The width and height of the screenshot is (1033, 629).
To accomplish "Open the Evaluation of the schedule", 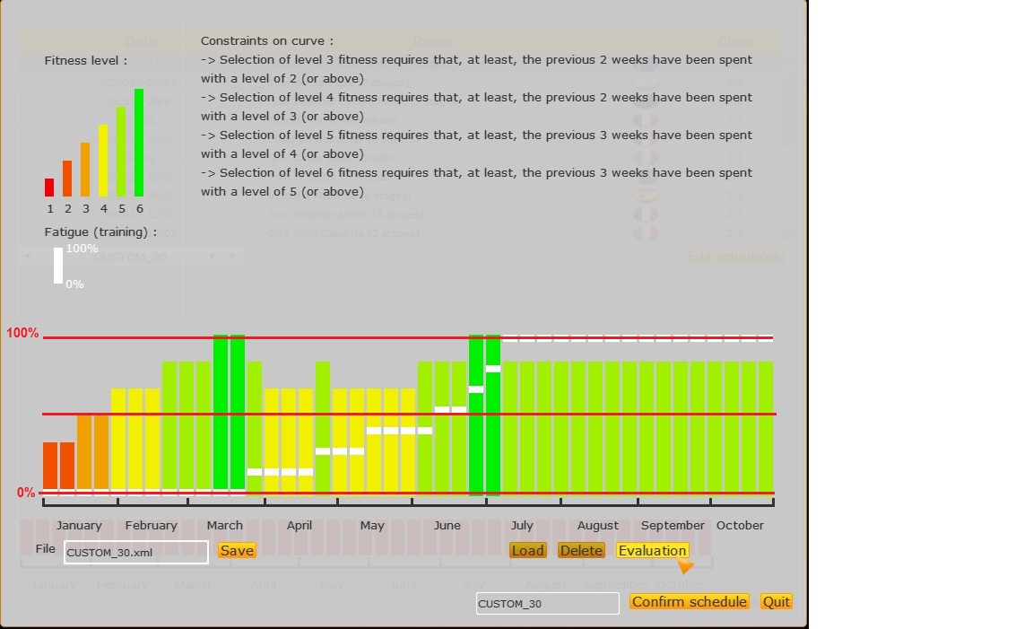I will click(652, 551).
